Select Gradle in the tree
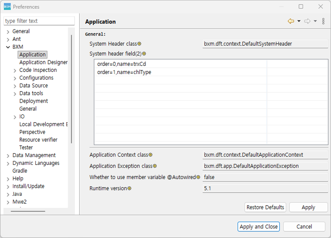The height and width of the screenshot is (238, 331). 20,171
